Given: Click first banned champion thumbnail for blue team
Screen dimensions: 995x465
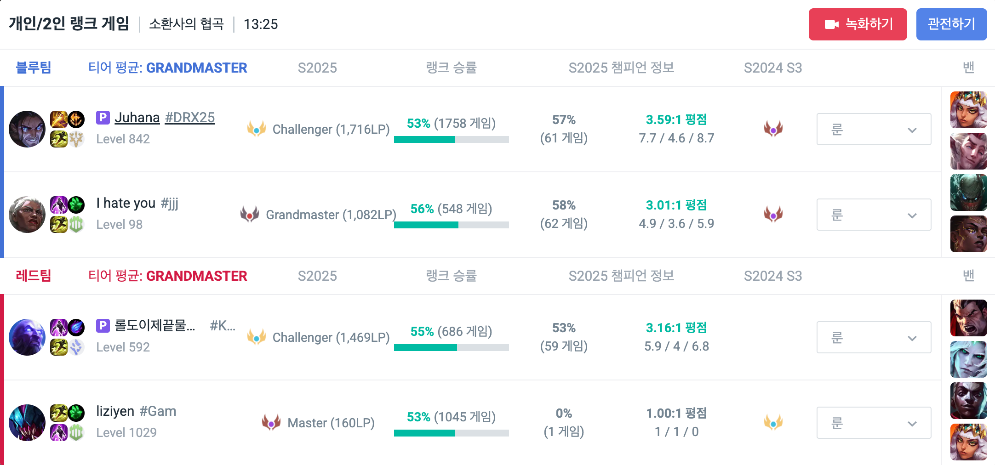Looking at the screenshot, I should [x=969, y=110].
